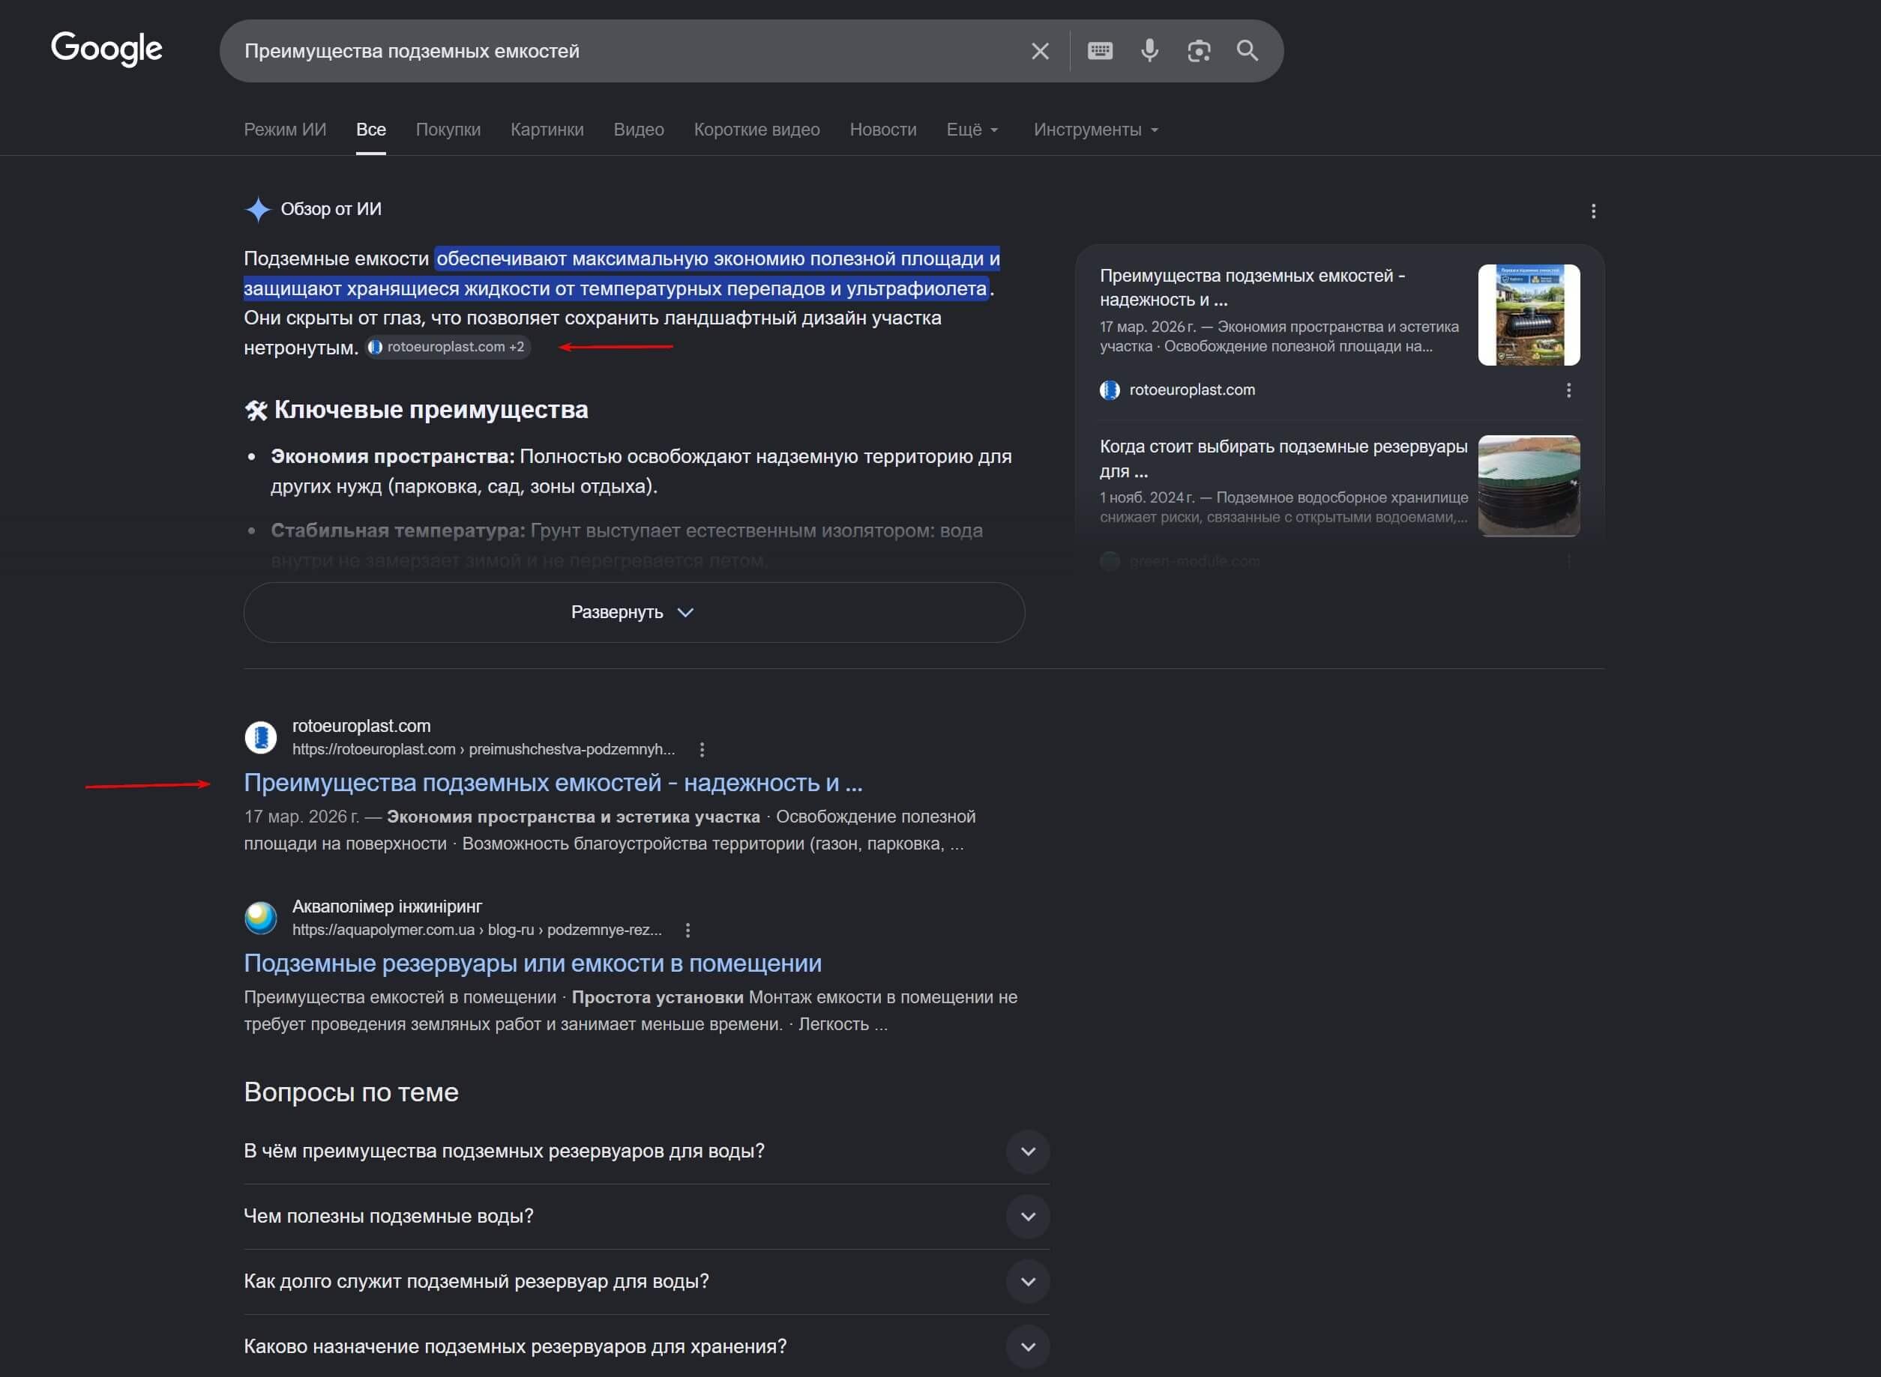The height and width of the screenshot is (1377, 1881).
Task: Open result Преимущества подземных емкостей - надежность и ...
Action: (x=553, y=782)
